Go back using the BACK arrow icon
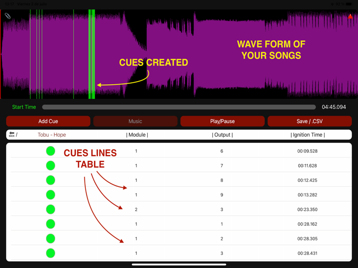Screen dimensions: 358x268 click(12, 134)
